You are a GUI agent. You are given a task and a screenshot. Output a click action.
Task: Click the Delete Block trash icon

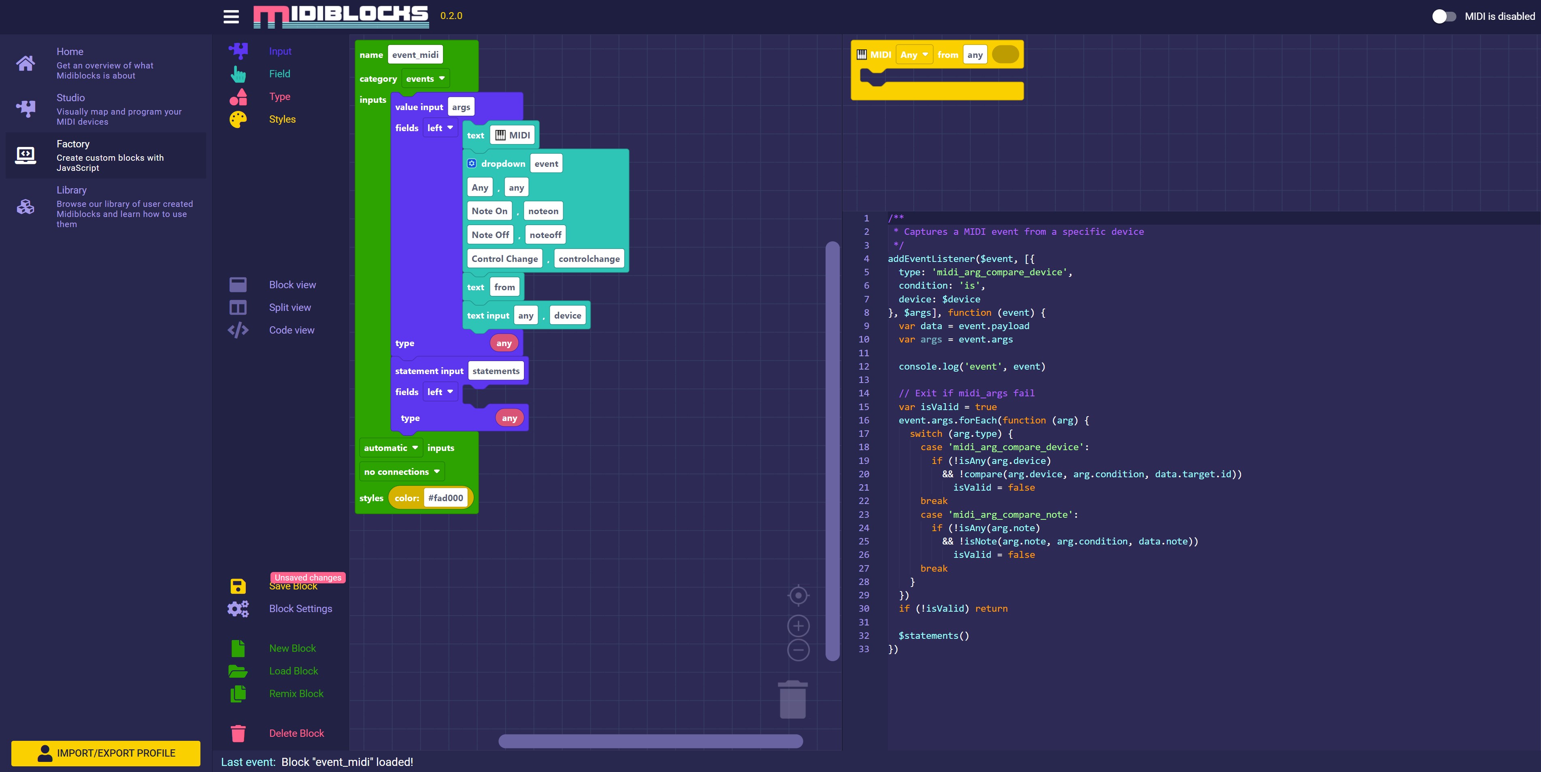click(x=238, y=733)
